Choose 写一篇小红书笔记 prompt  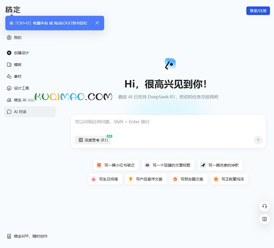[116, 165]
